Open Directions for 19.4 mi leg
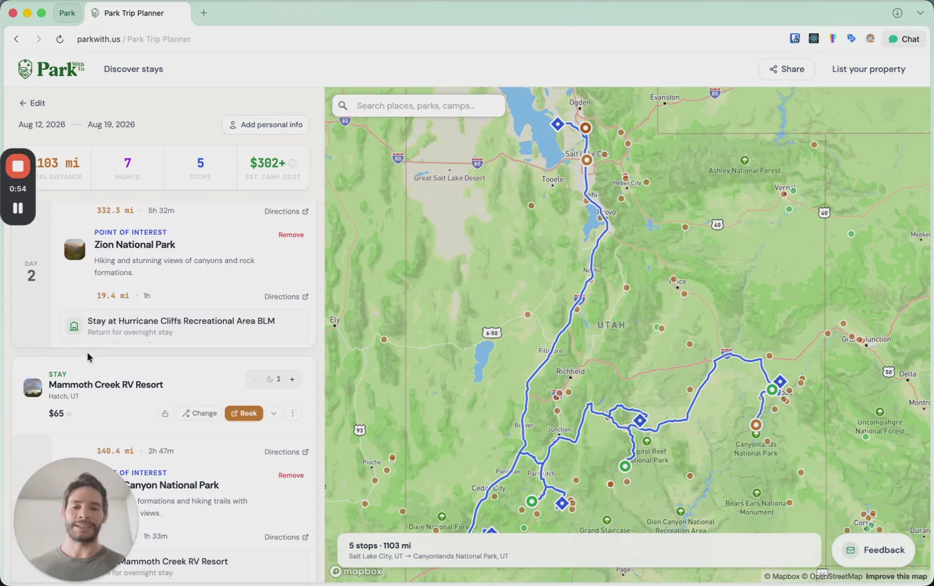The height and width of the screenshot is (586, 934). pos(286,297)
